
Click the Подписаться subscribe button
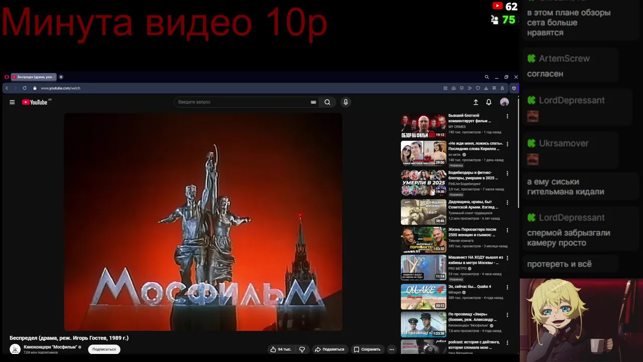pos(104,349)
